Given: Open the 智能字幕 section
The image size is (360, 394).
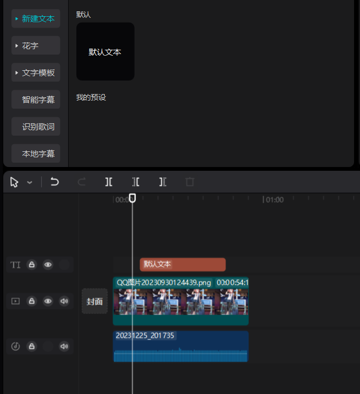Looking at the screenshot, I should (x=36, y=99).
